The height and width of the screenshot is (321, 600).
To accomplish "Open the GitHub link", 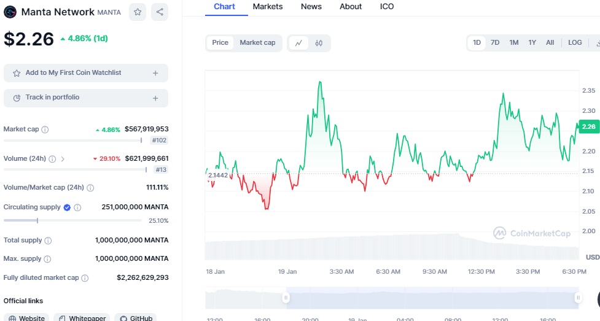I will click(x=136, y=317).
